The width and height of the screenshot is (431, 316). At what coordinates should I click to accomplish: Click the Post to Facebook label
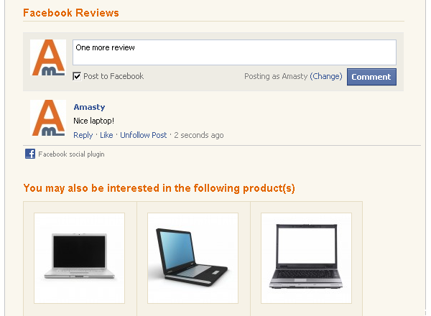113,76
